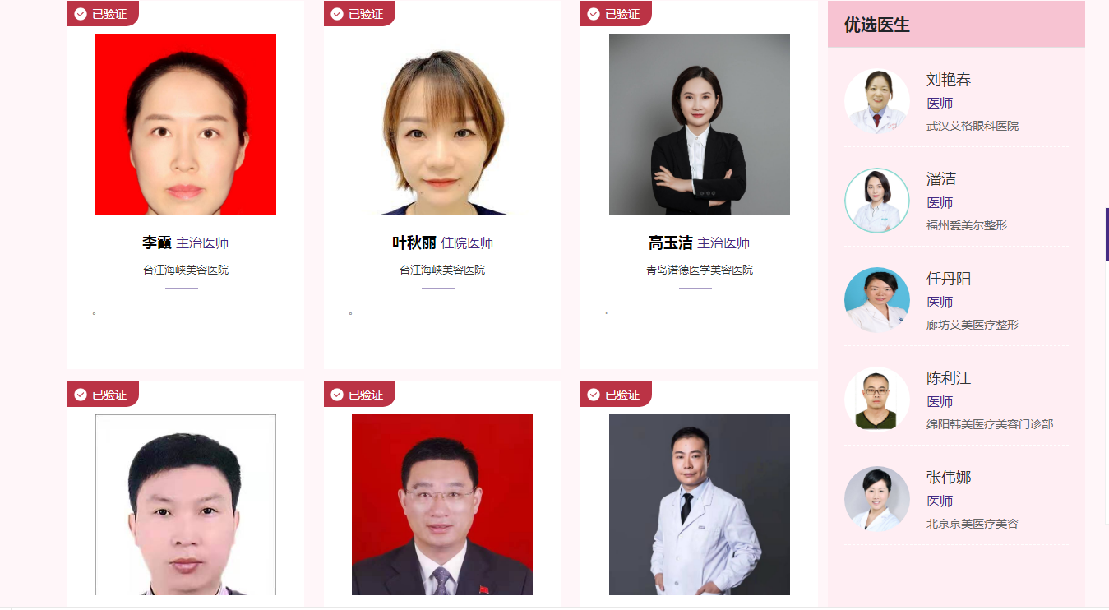Click doctor name 叶秋丽
1109x610 pixels.
pos(414,243)
